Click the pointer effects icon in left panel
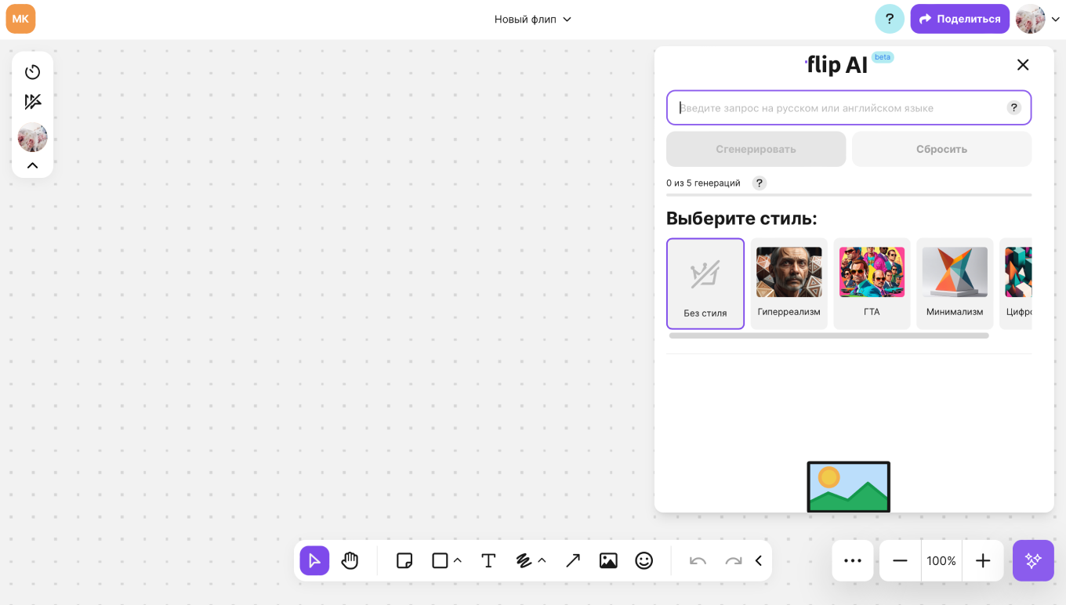The height and width of the screenshot is (605, 1066). pyautogui.click(x=32, y=102)
